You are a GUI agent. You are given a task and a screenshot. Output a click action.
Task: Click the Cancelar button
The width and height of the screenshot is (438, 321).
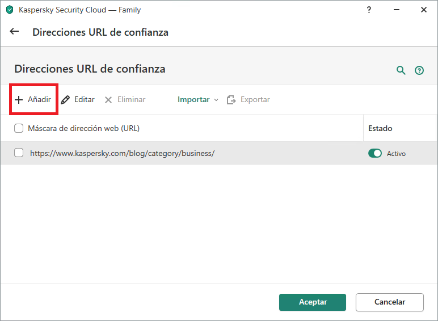390,302
